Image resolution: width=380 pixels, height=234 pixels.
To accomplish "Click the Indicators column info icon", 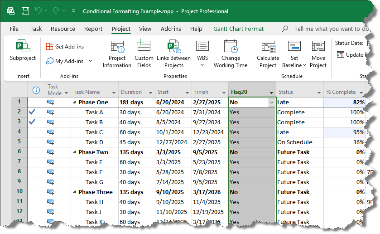I will point(36,90).
